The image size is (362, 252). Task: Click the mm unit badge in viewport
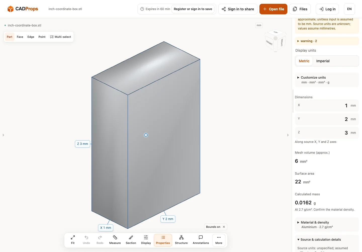pos(259,25)
